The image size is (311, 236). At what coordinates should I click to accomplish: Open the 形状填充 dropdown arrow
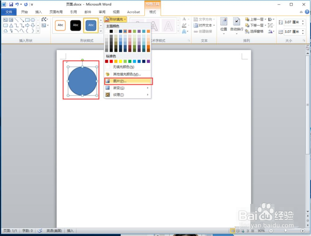(x=125, y=19)
